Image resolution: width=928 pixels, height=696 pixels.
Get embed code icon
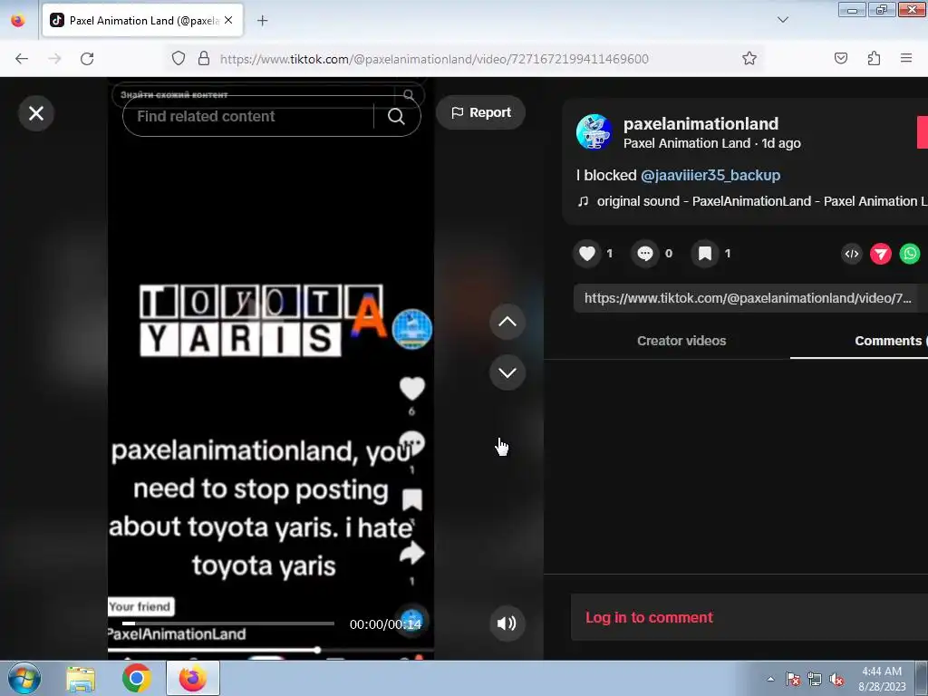(x=852, y=254)
